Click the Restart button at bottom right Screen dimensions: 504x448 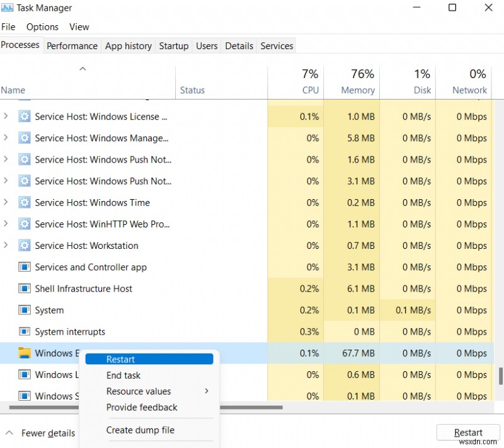468,432
